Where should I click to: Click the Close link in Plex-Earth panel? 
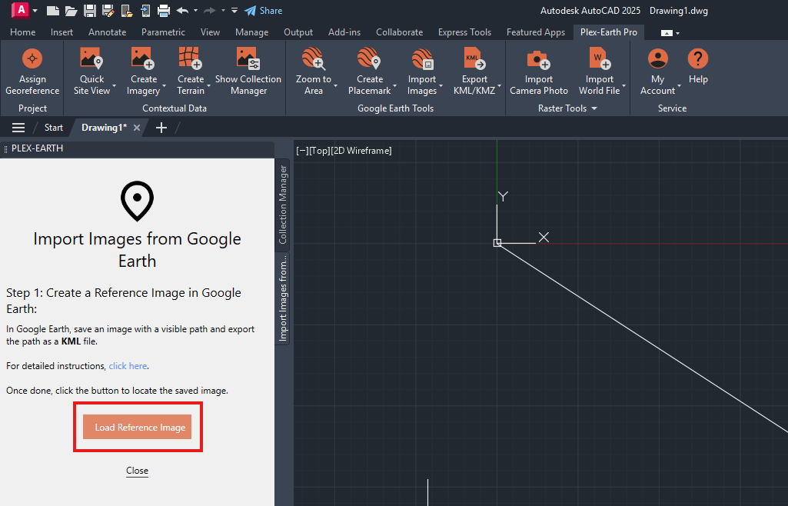point(137,471)
